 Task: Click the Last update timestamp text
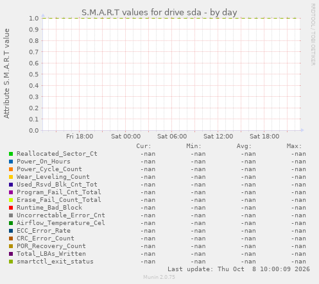pyautogui.click(x=239, y=269)
